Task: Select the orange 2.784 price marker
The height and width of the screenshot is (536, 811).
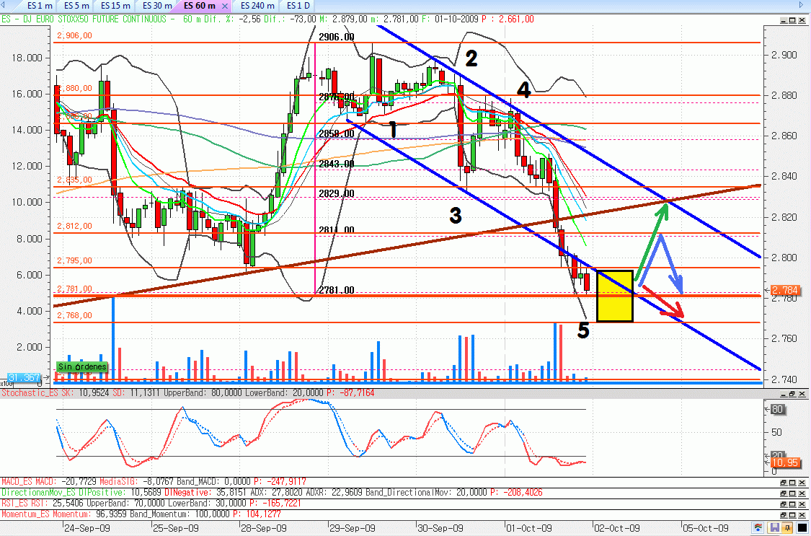Action: click(x=784, y=290)
